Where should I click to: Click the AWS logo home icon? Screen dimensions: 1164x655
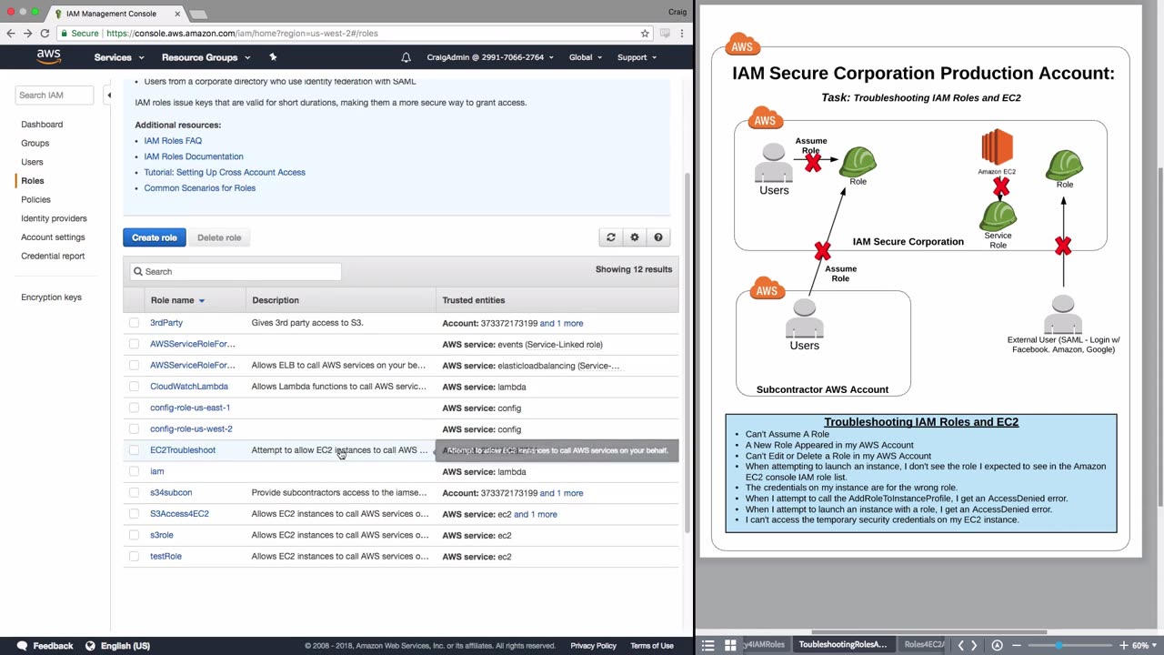pyautogui.click(x=48, y=56)
